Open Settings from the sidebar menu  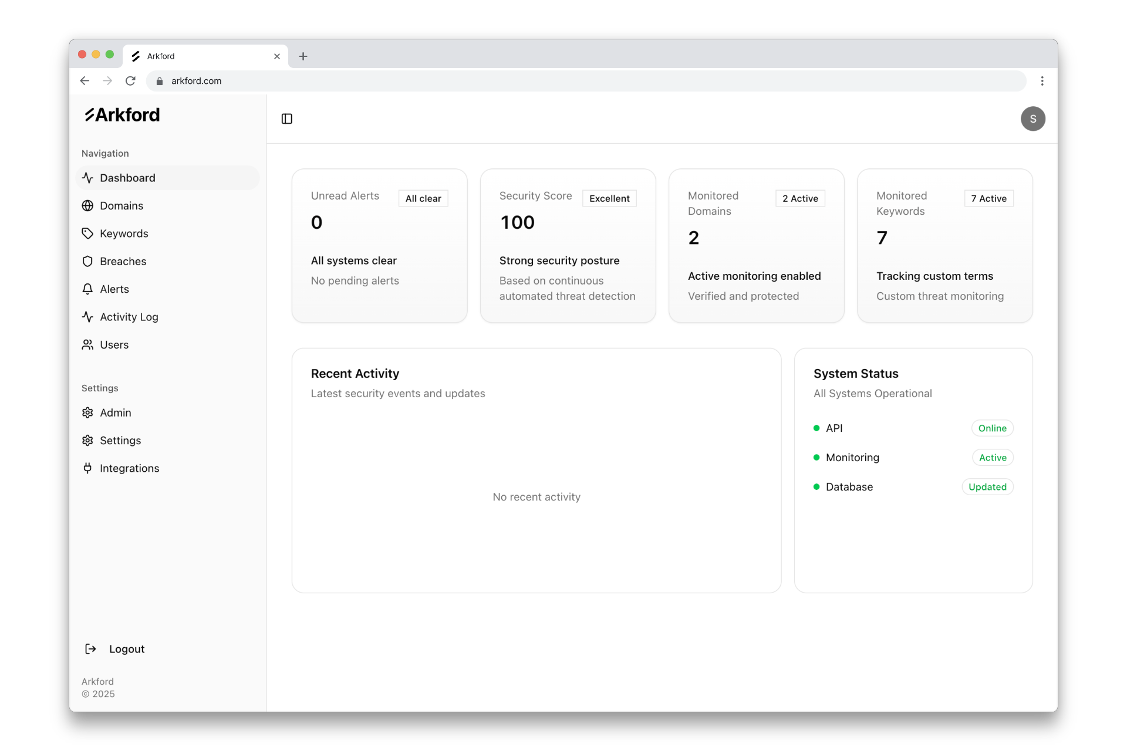(x=120, y=441)
